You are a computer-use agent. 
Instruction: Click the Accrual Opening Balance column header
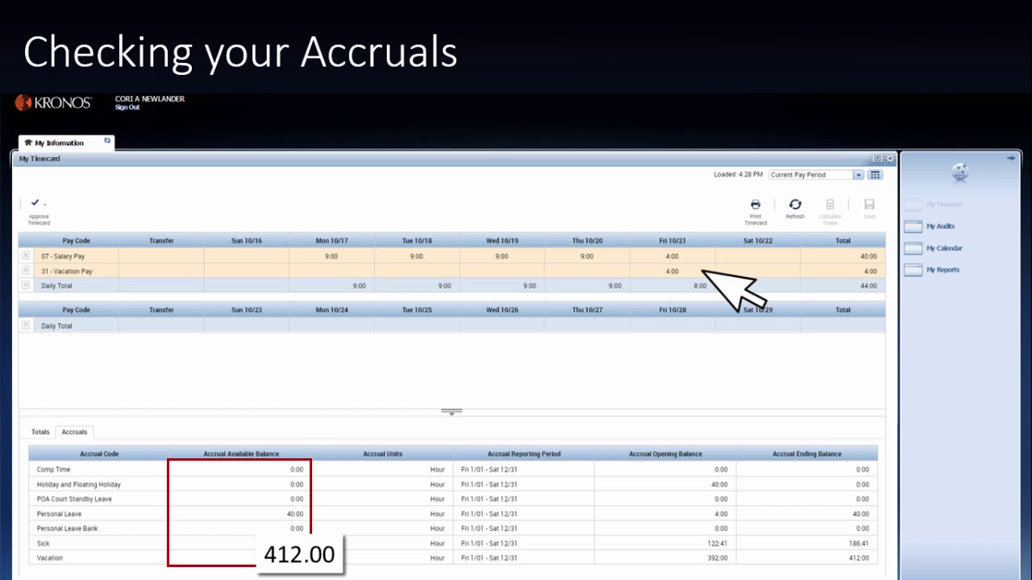(x=665, y=454)
